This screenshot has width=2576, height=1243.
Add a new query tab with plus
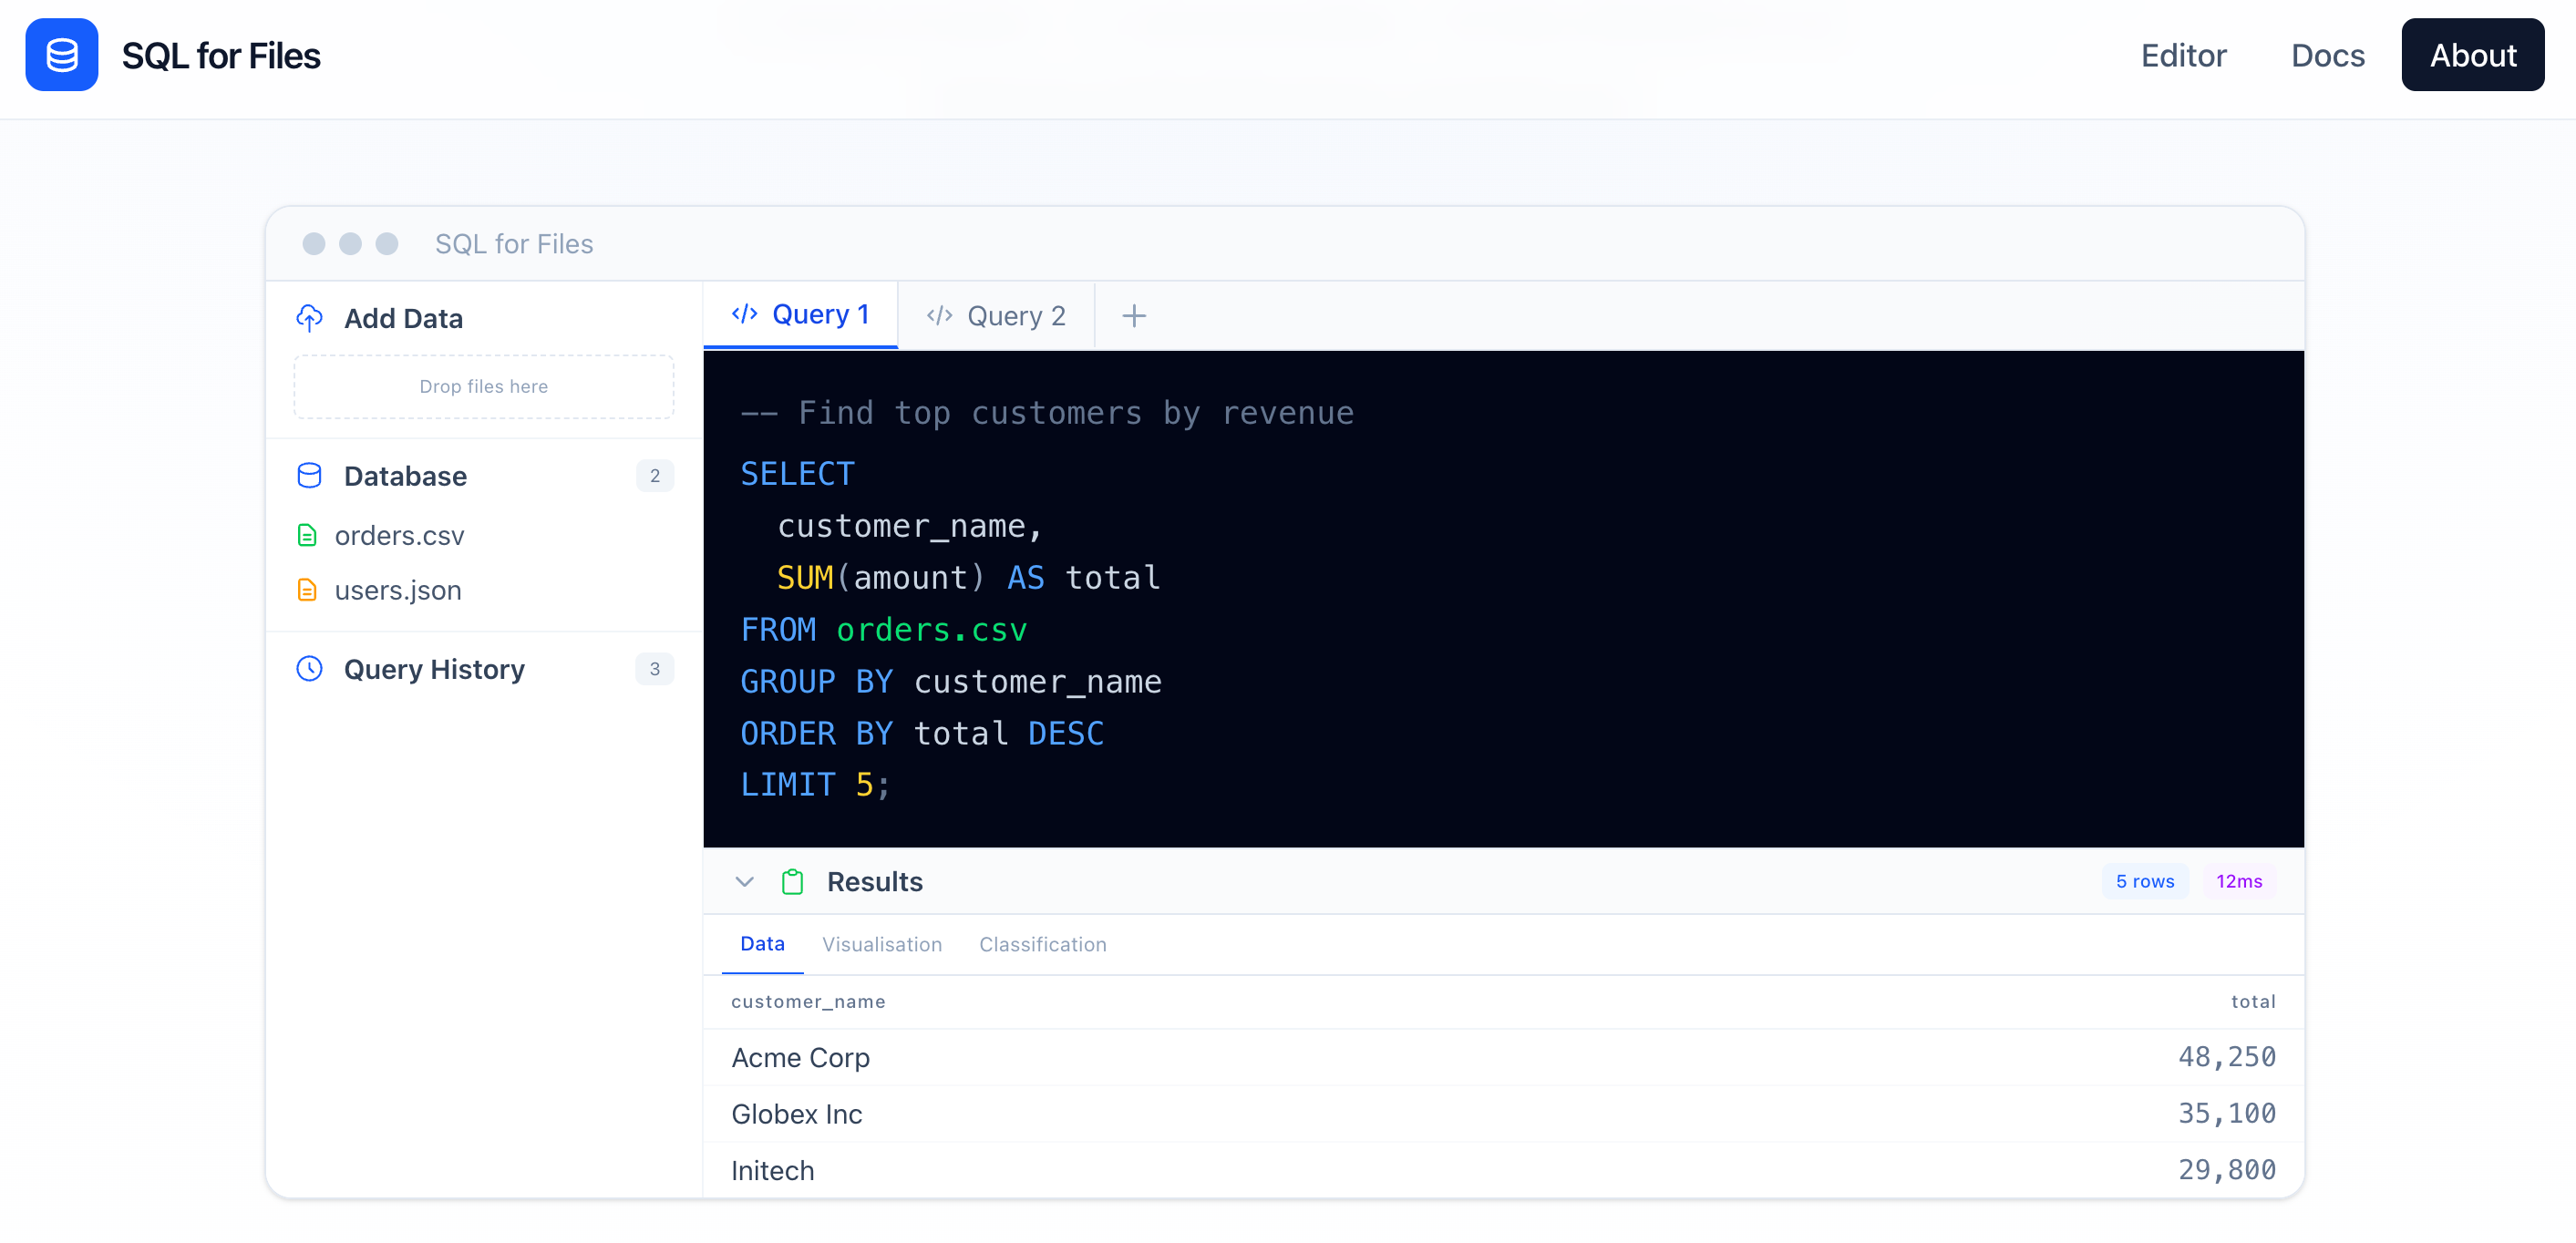point(1133,316)
